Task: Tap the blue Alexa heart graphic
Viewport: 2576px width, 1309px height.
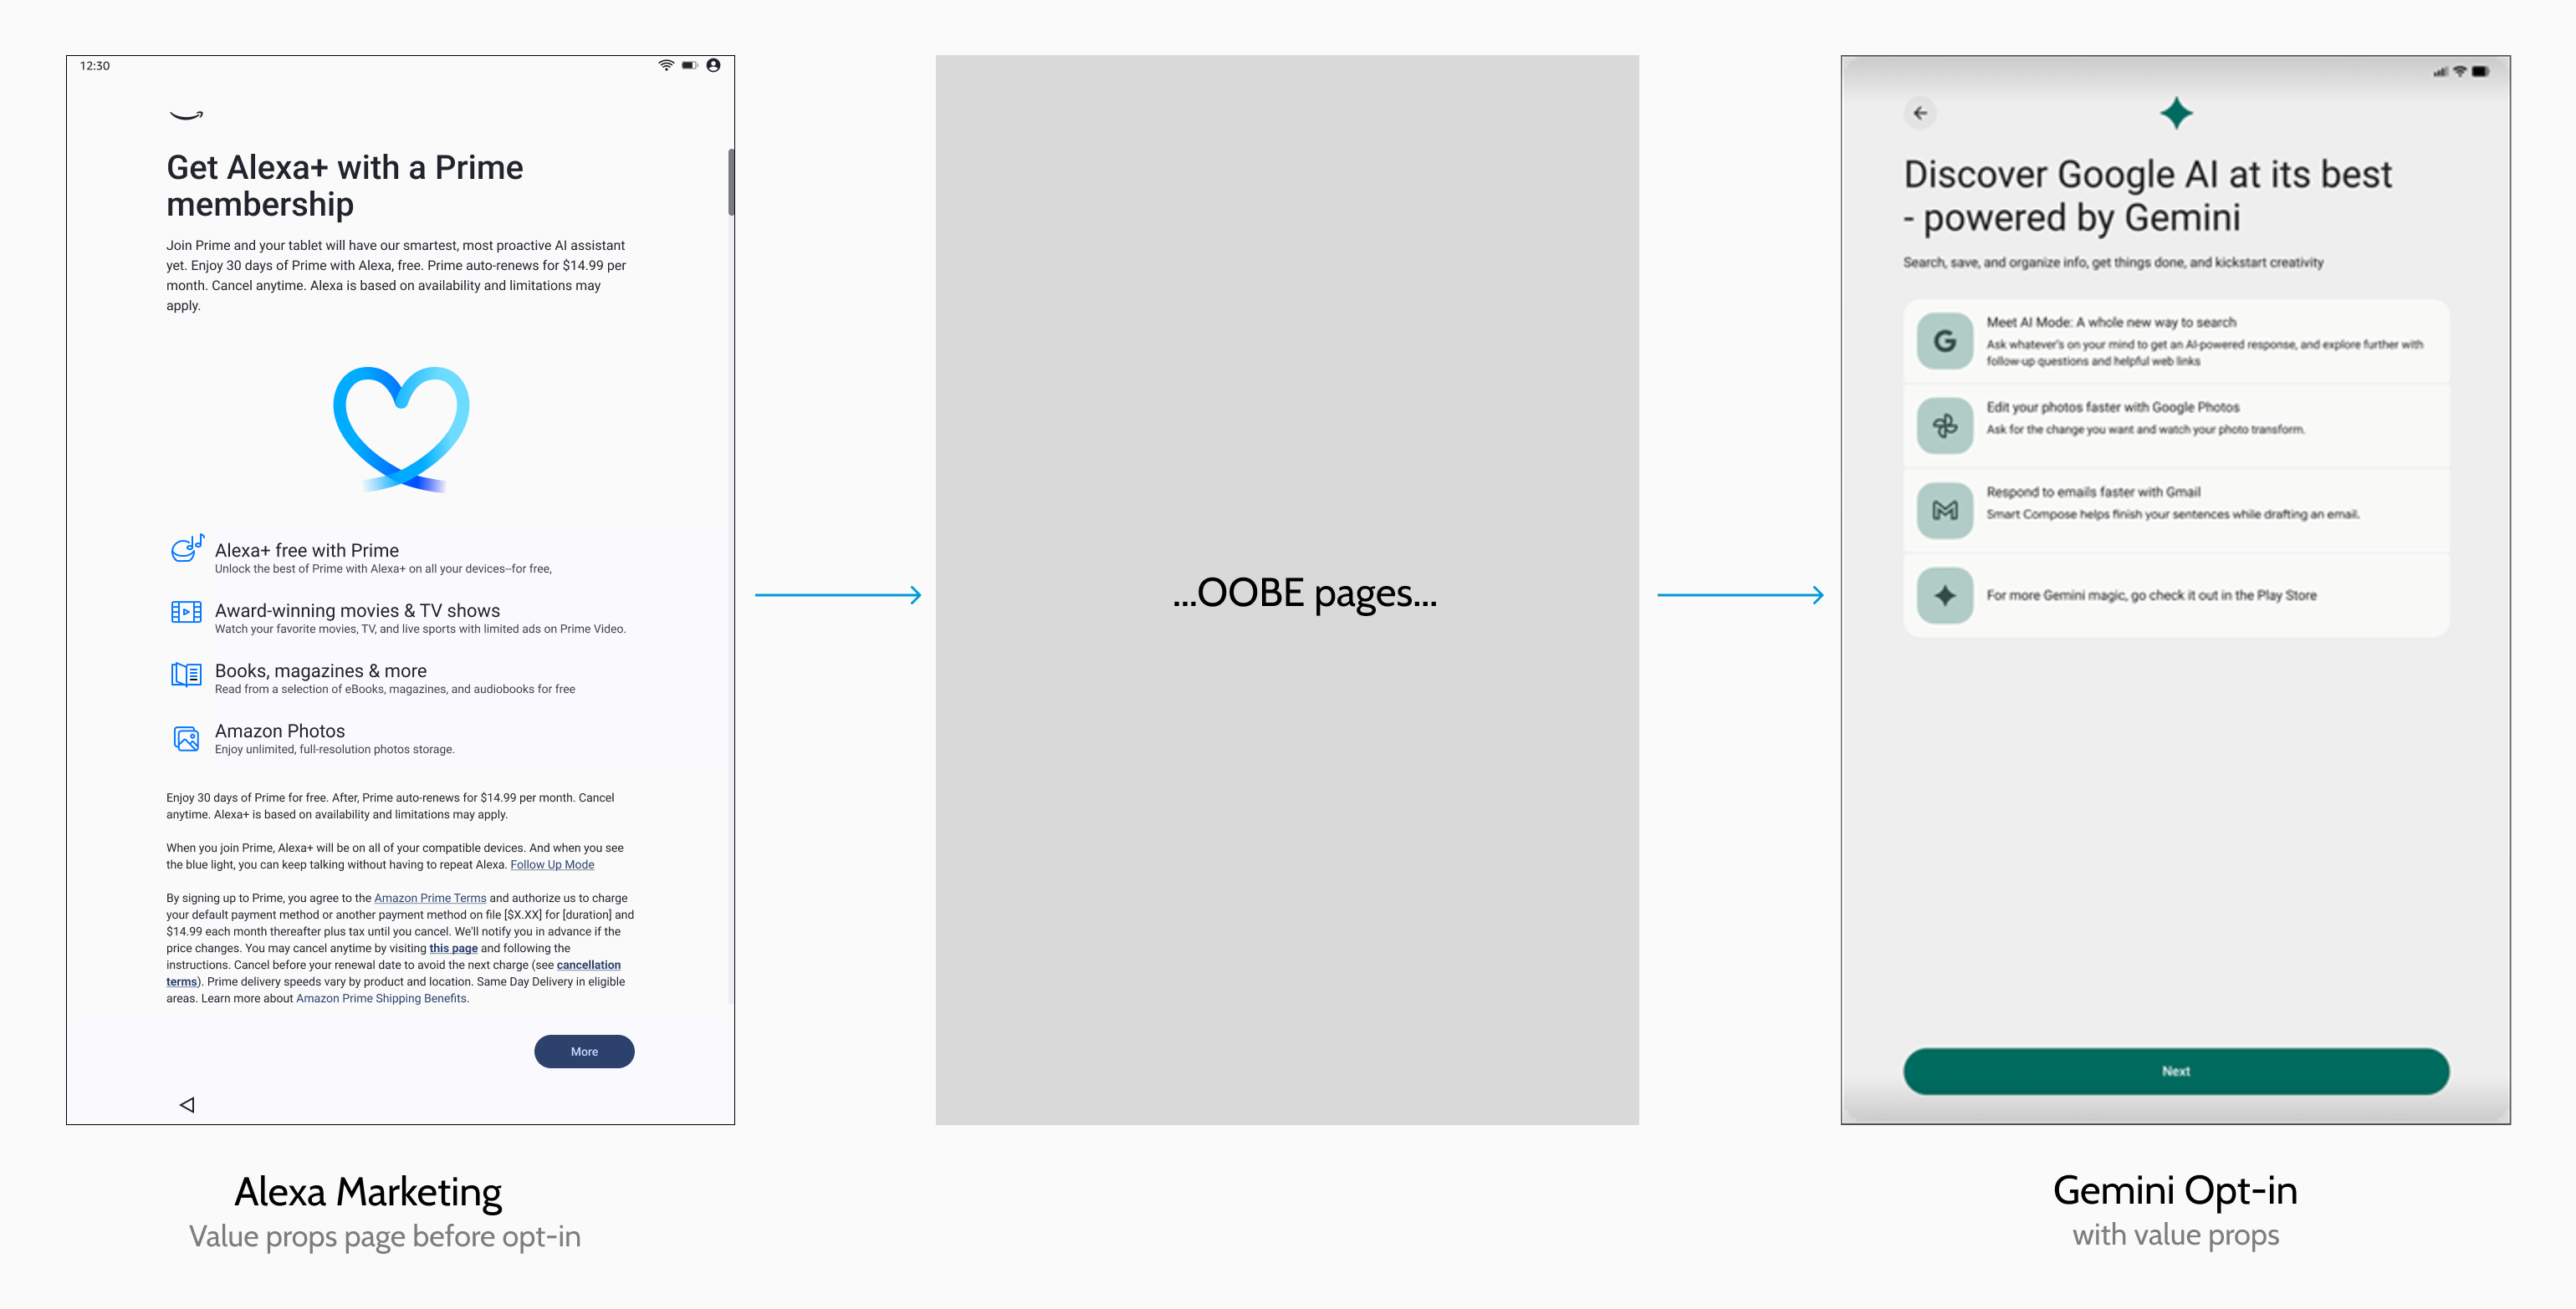Action: [x=401, y=429]
